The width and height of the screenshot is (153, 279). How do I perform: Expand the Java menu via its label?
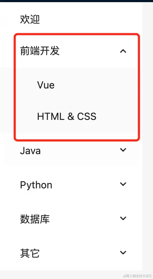(30, 151)
